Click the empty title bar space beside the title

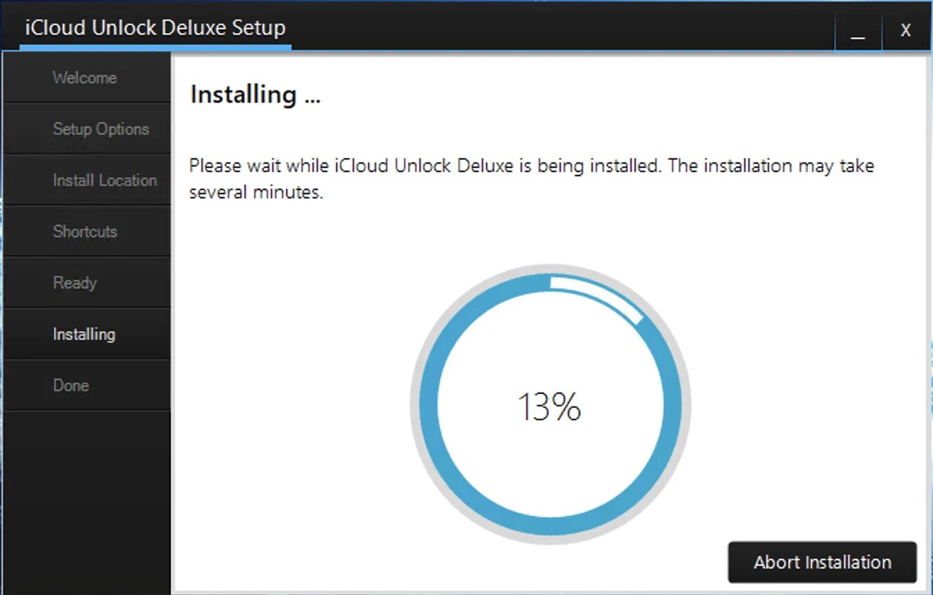pos(555,28)
